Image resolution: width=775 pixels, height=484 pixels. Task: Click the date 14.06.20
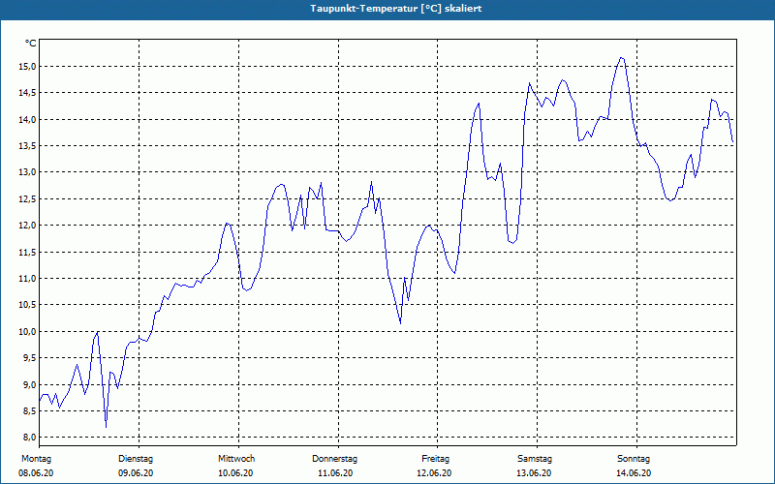[634, 473]
